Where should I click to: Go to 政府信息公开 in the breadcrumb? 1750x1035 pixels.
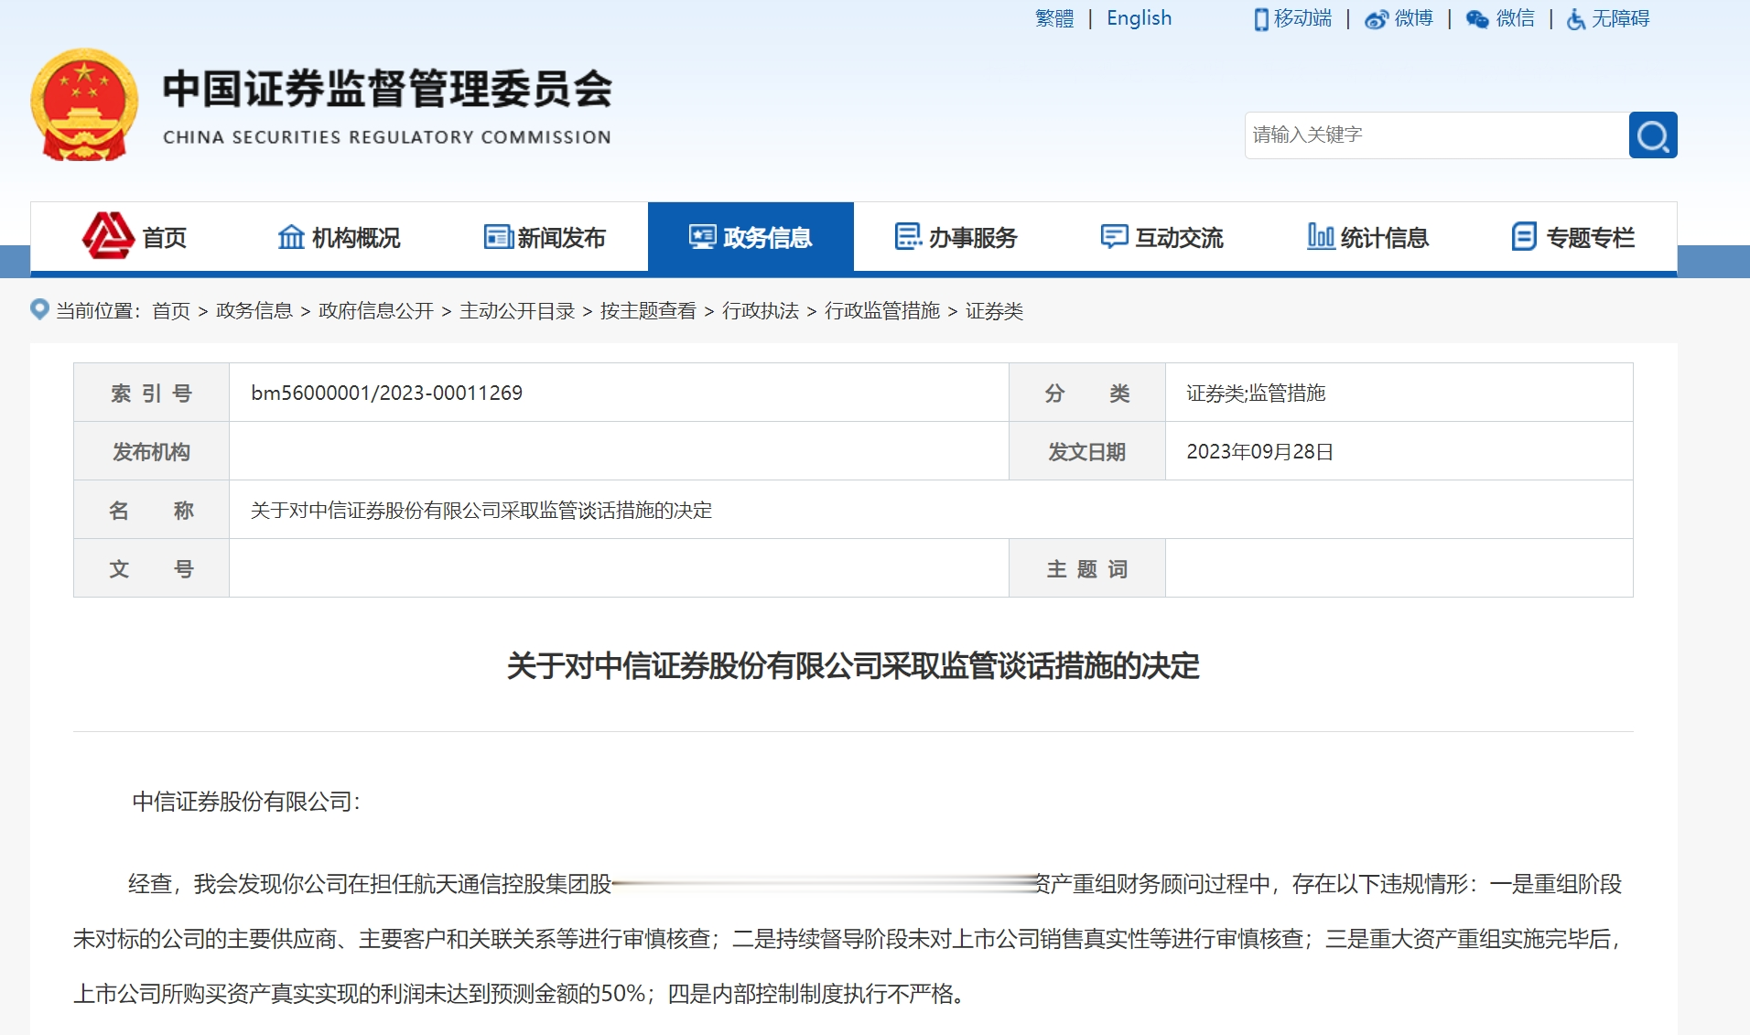375,311
